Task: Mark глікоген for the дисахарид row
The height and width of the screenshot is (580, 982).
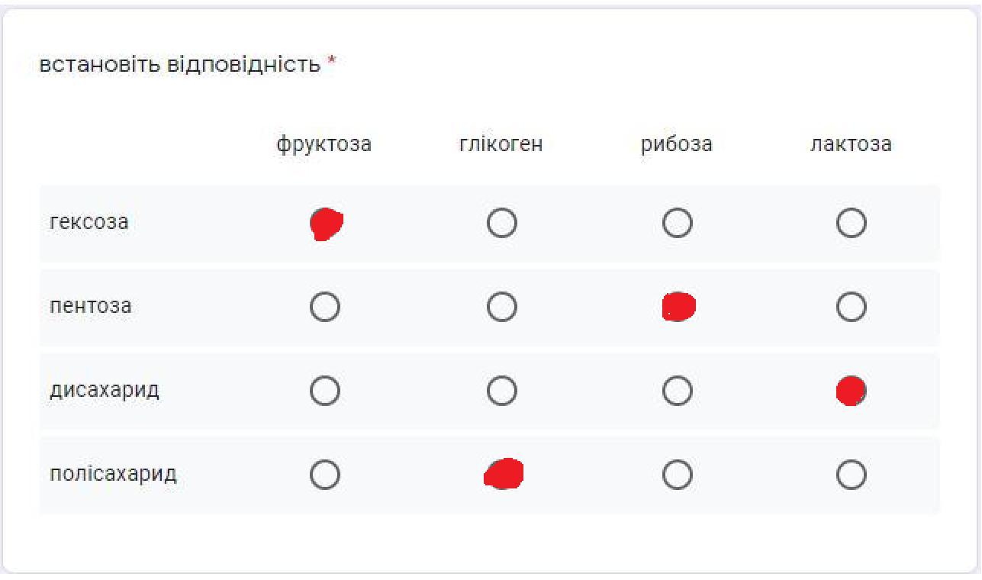Action: 502,391
